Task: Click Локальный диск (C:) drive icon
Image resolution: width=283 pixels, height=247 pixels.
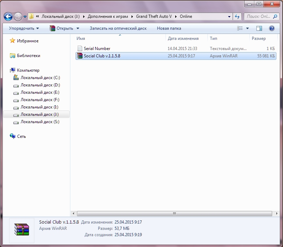Action: tap(16, 78)
